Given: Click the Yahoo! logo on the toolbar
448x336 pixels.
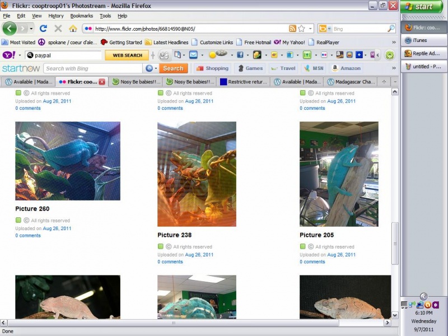Looking at the screenshot, I should coord(9,55).
